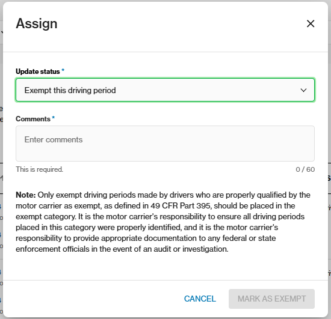The width and height of the screenshot is (331, 319).
Task: Click the 'Update status' field label
Action: coord(38,71)
